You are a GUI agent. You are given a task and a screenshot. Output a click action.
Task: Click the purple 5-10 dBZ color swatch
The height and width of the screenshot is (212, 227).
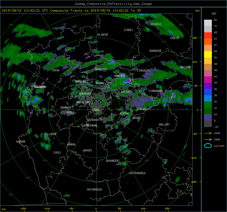pos(208,117)
